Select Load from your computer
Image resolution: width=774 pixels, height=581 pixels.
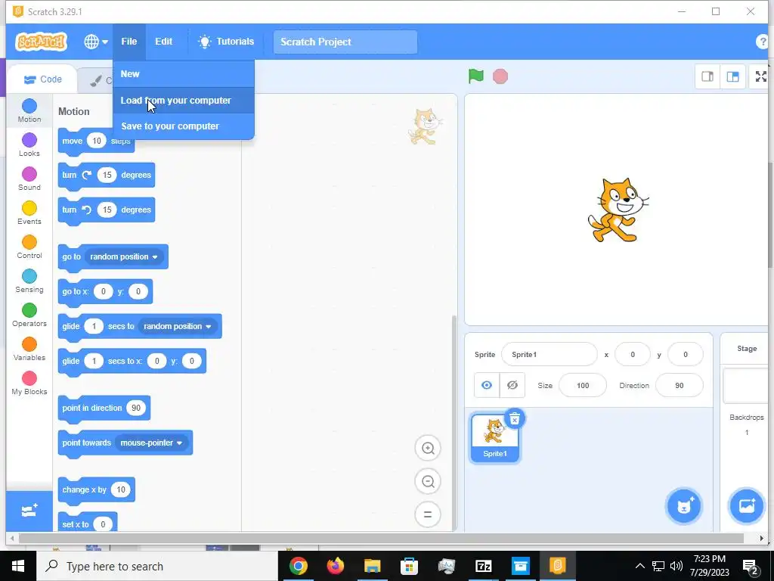point(184,101)
